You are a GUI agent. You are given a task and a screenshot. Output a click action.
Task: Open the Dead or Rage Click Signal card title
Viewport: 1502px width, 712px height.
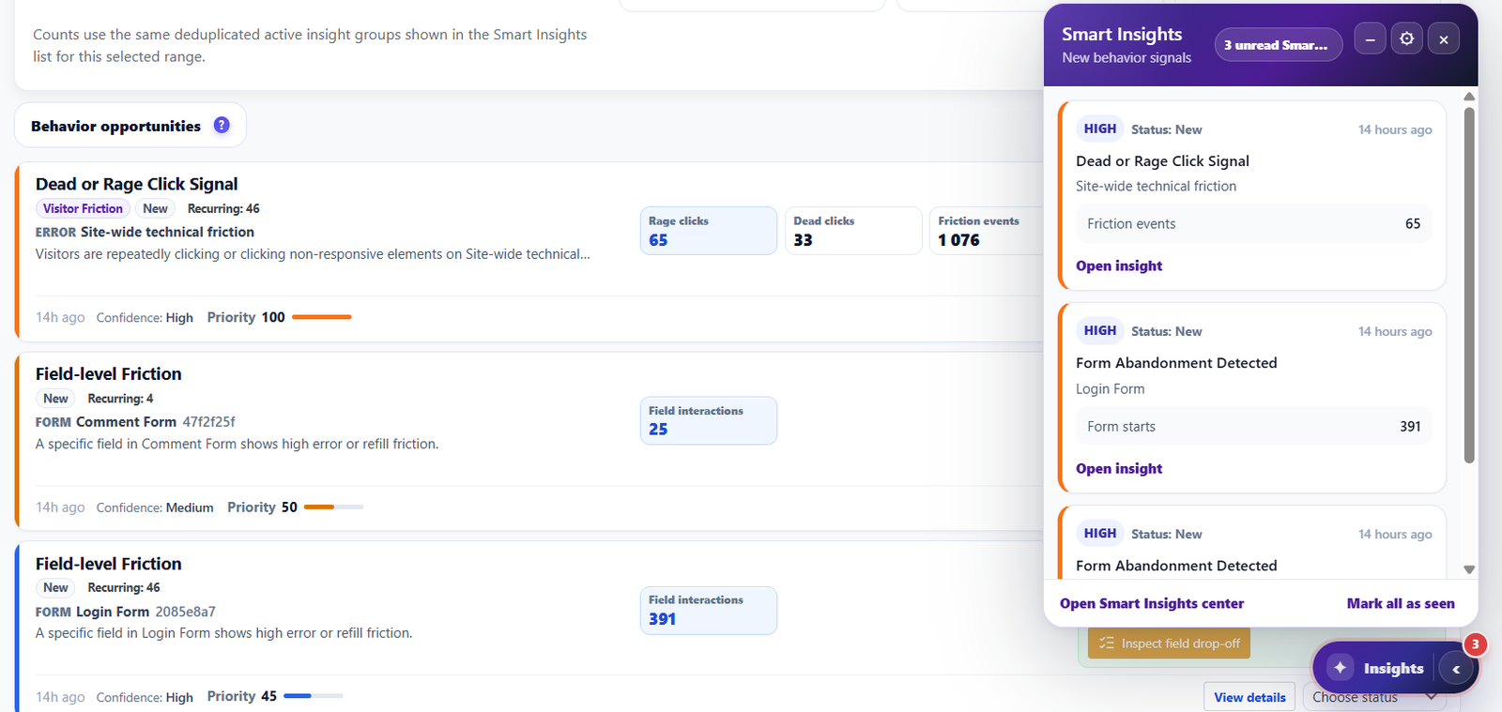pos(136,184)
